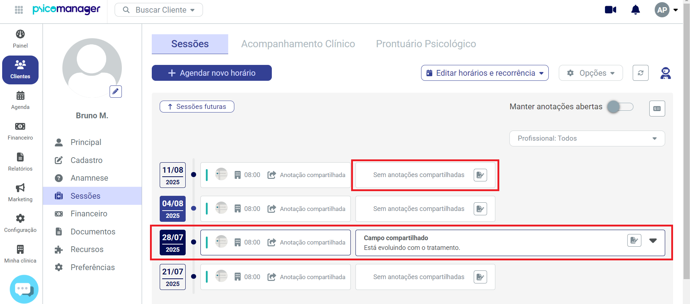Screen dimensions: 690x304
Task: Edit shared note for 04/08 session
Action: [480, 209]
